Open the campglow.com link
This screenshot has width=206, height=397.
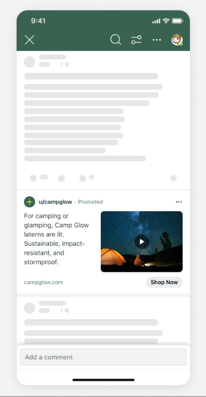(x=43, y=282)
